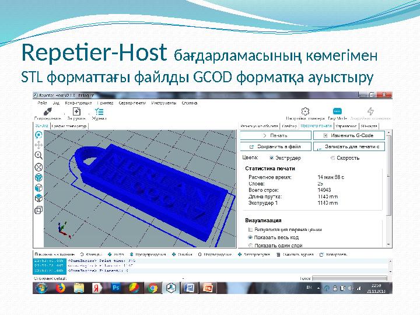Switch to Repetier-Host taskbar icon
Image resolution: width=420 pixels, height=315 pixels.
click(171, 288)
